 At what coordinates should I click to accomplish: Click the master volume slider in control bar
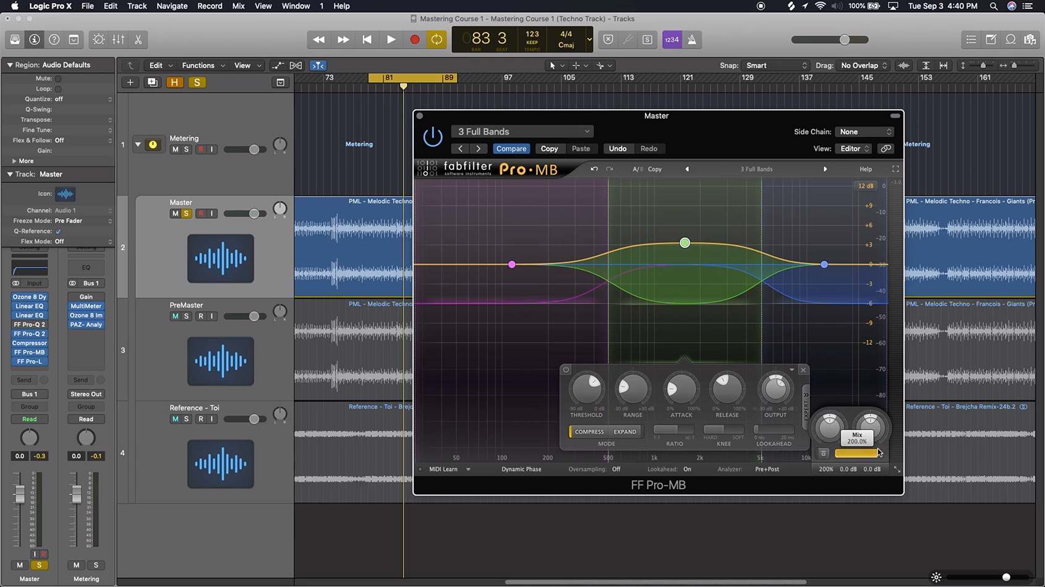click(x=830, y=40)
